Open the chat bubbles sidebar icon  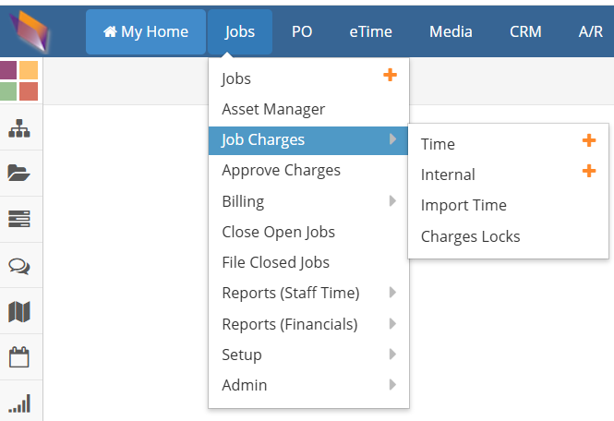point(19,266)
